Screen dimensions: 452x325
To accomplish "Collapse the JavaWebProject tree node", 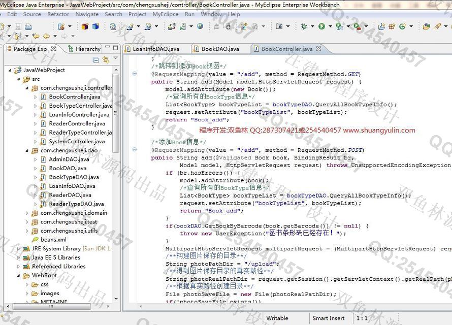I will click(x=10, y=70).
